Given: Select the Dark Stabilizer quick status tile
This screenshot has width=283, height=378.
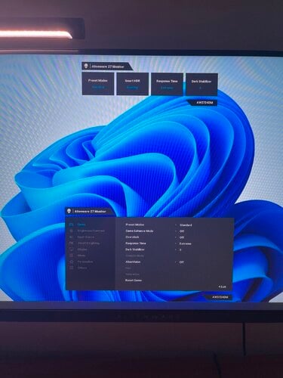Looking at the screenshot, I should [x=201, y=85].
